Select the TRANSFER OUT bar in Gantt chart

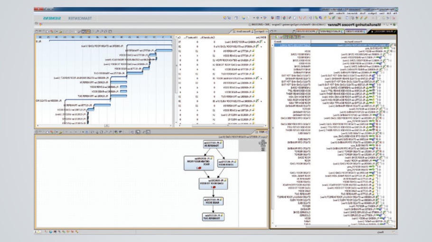click(134, 73)
